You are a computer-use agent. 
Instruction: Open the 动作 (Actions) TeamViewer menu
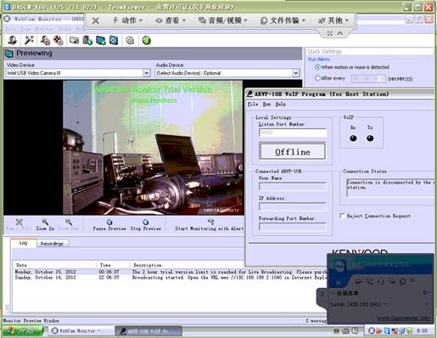pos(127,20)
